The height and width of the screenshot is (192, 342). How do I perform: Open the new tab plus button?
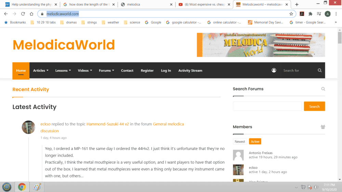pos(297,4)
